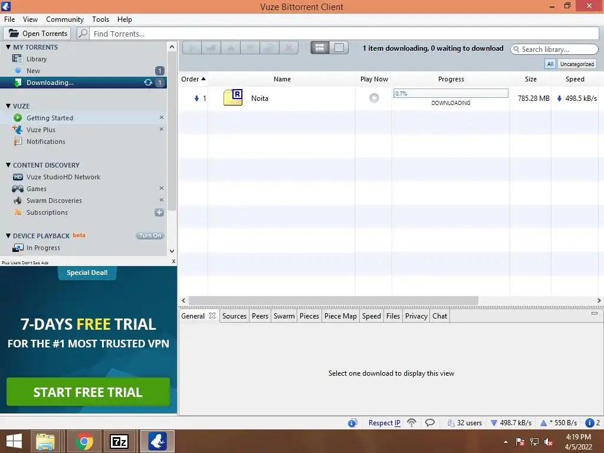Open Library in the sidebar
This screenshot has width=604, height=453.
point(36,59)
